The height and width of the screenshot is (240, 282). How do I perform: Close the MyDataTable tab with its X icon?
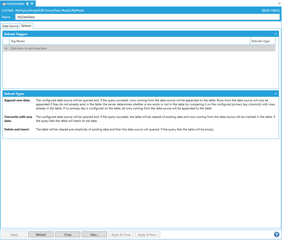[x=32, y=4]
